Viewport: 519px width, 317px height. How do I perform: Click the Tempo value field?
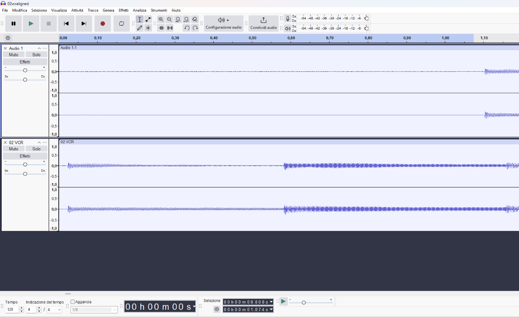point(12,310)
